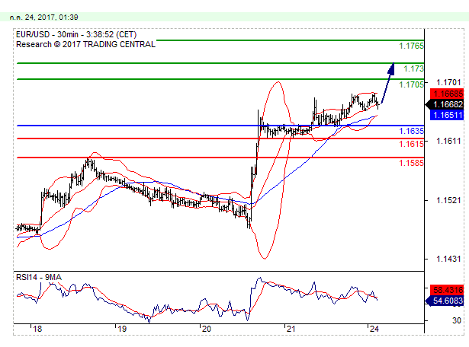Click the black current price tag 1.16682
469x347 pixels.
445,104
